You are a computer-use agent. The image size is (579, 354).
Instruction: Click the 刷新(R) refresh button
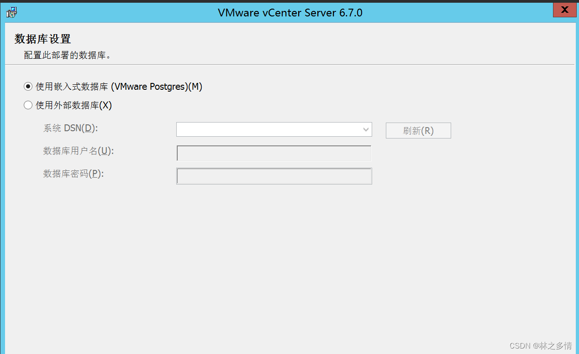tap(418, 131)
